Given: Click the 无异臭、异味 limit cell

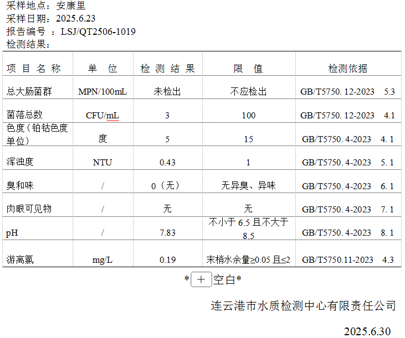Looking at the screenshot, I should point(248,186).
